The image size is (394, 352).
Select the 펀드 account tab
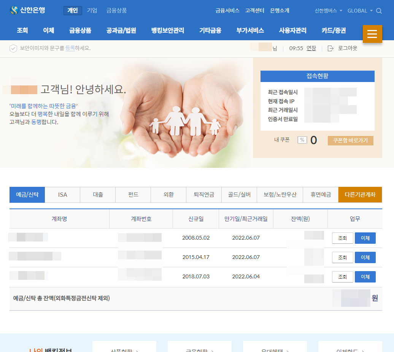(133, 194)
